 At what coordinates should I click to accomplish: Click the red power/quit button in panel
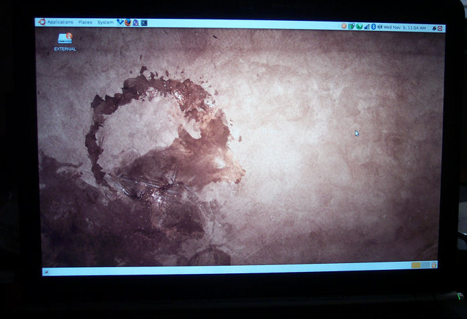440,28
